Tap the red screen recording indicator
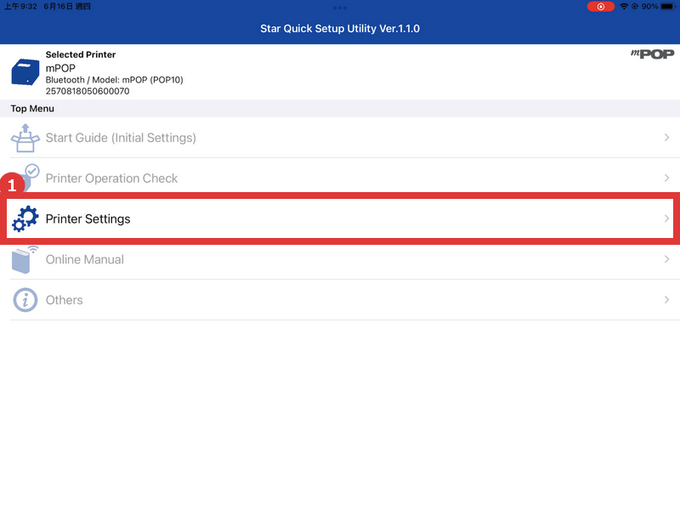This screenshot has height=510, width=680. [x=601, y=7]
